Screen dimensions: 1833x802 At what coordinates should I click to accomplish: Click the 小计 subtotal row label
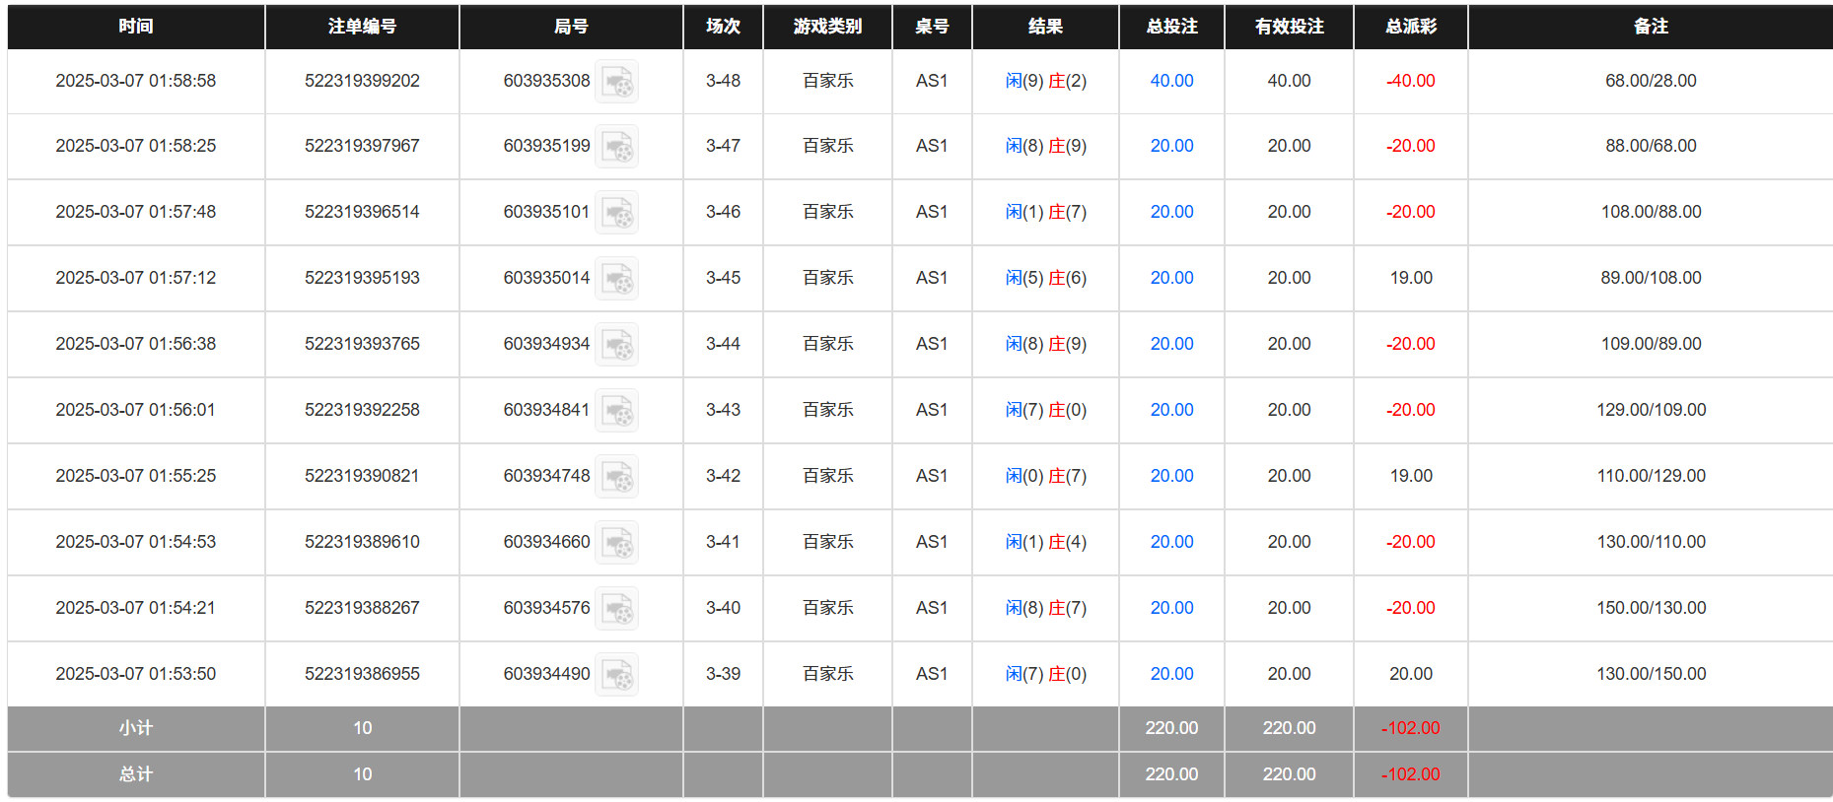136,728
